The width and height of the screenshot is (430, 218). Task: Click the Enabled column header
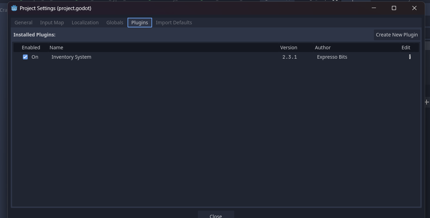click(31, 48)
